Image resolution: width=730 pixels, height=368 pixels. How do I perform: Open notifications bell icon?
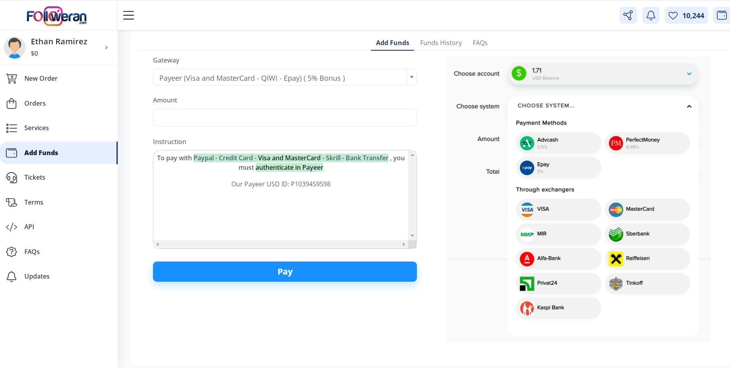(650, 15)
